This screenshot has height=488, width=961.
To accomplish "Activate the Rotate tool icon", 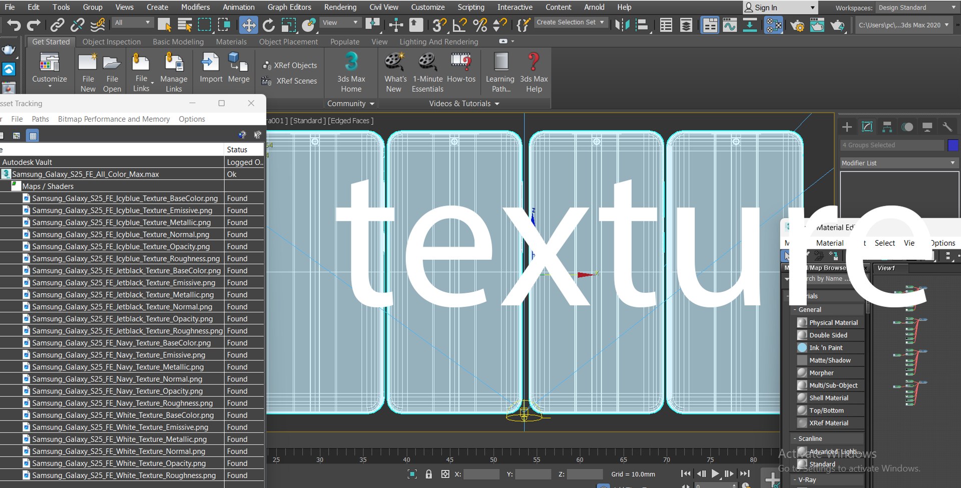I will pyautogui.click(x=268, y=25).
